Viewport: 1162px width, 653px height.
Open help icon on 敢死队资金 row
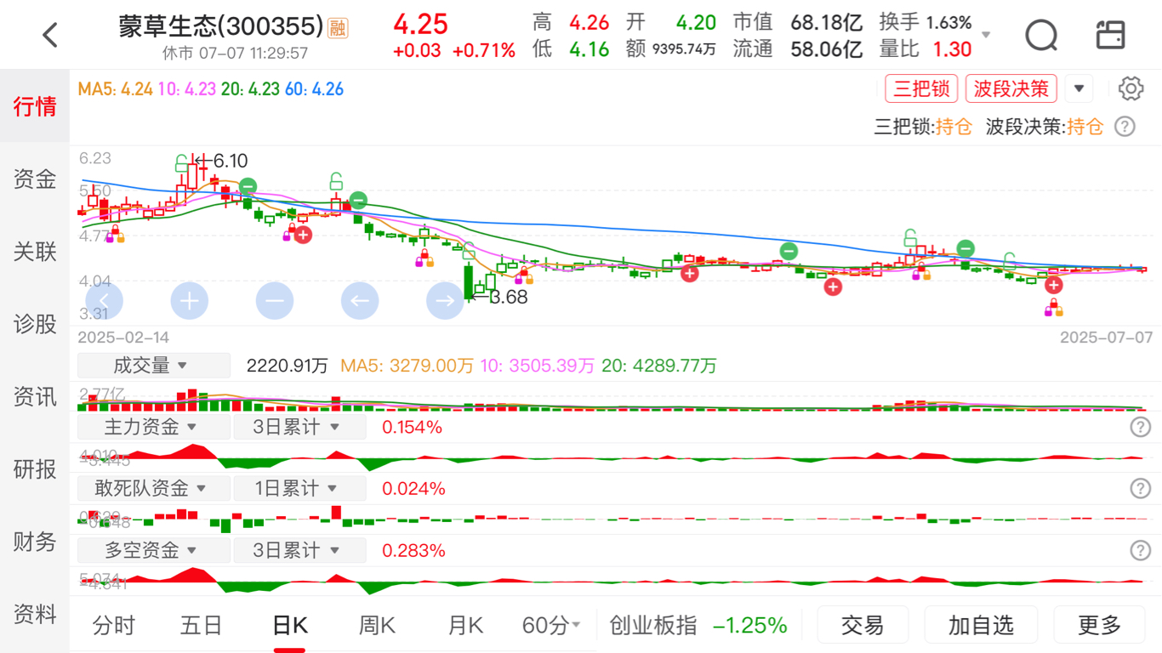tap(1140, 488)
